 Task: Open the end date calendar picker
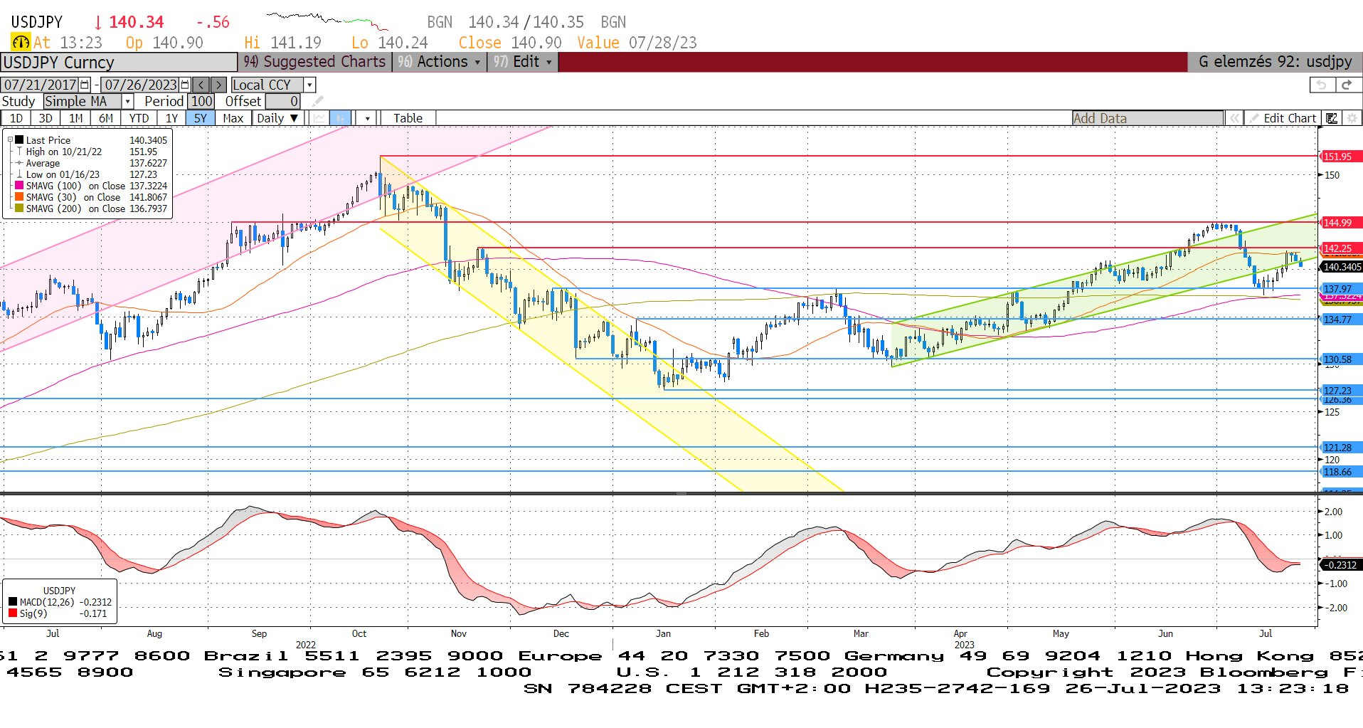[186, 85]
